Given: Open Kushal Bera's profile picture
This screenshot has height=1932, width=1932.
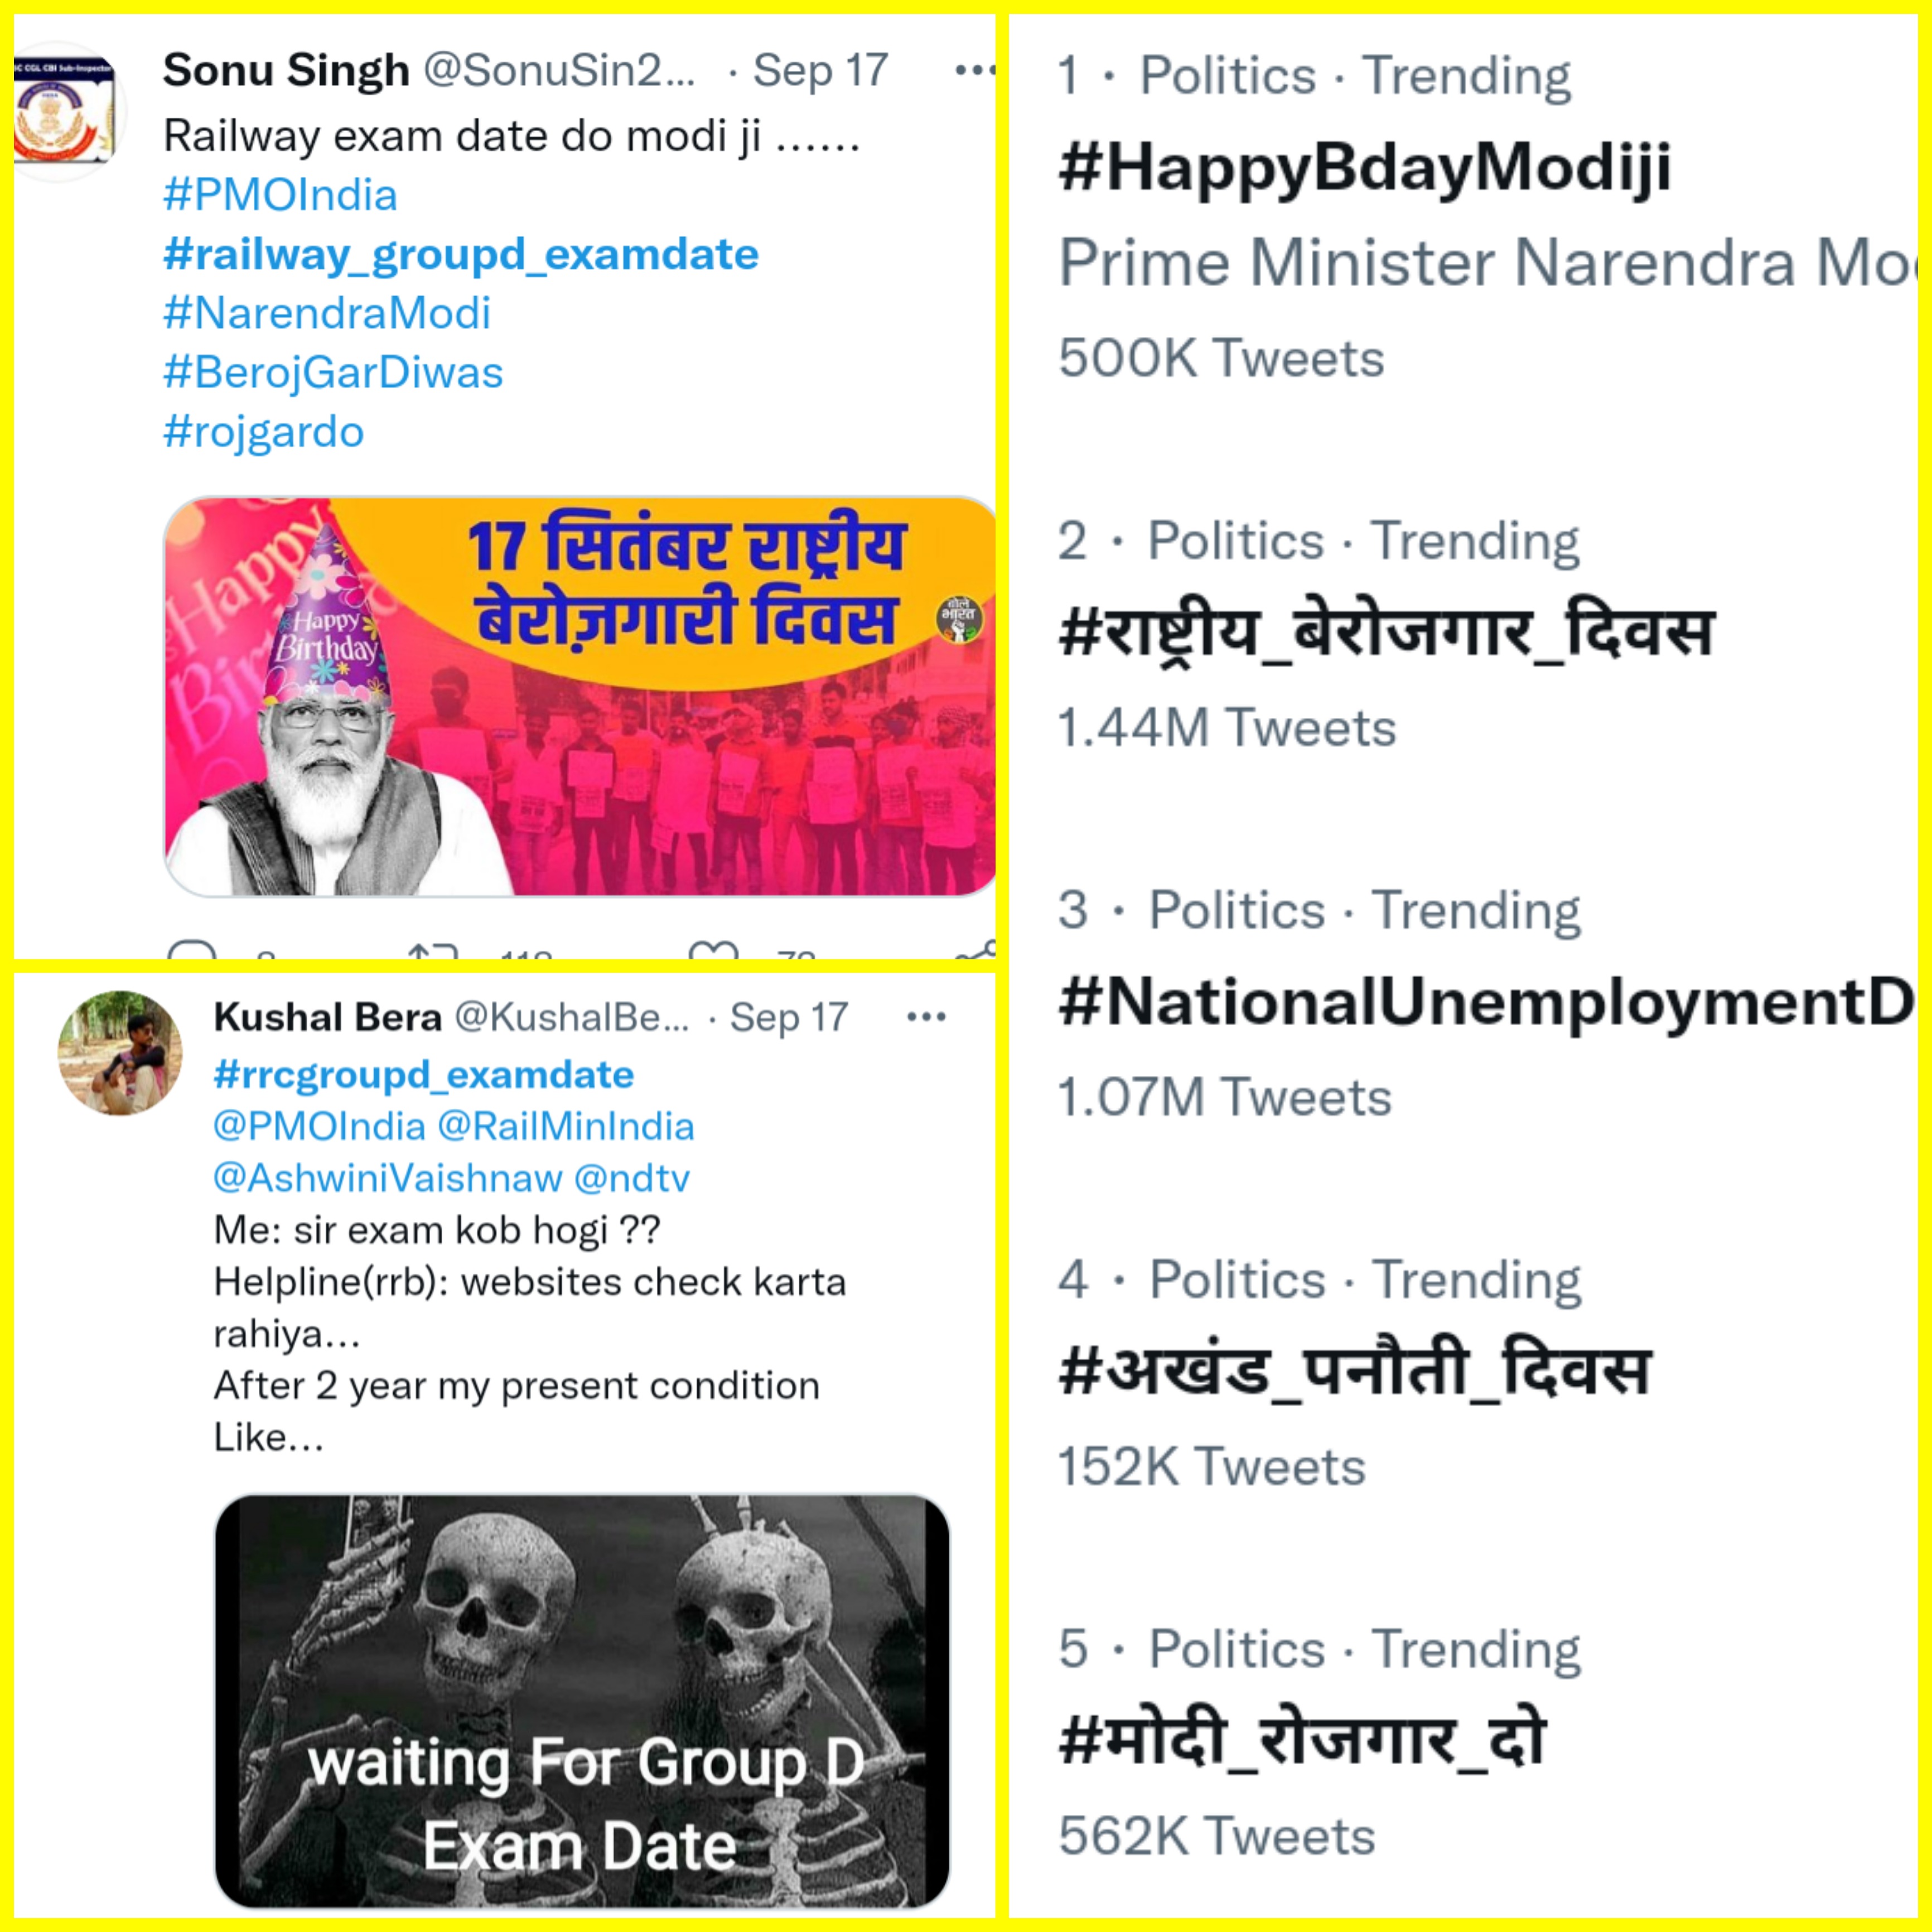Looking at the screenshot, I should coord(120,1053).
